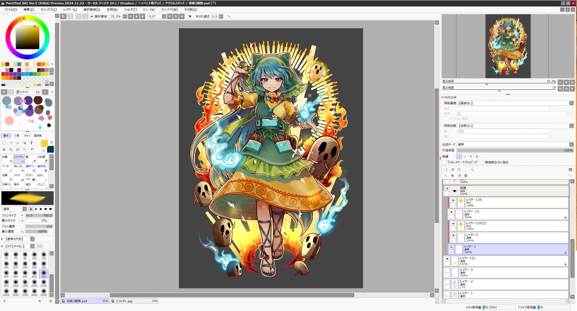Collapse the 特殊効果 section header
Image resolution: width=577 pixels, height=311 pixels.
click(x=451, y=98)
